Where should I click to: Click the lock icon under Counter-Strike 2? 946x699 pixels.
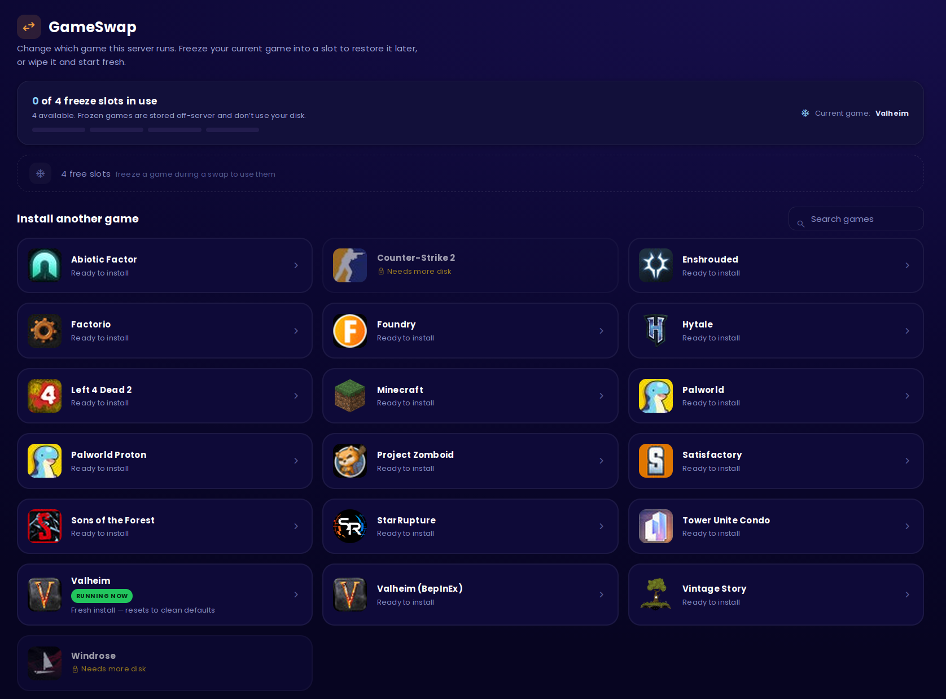point(381,272)
